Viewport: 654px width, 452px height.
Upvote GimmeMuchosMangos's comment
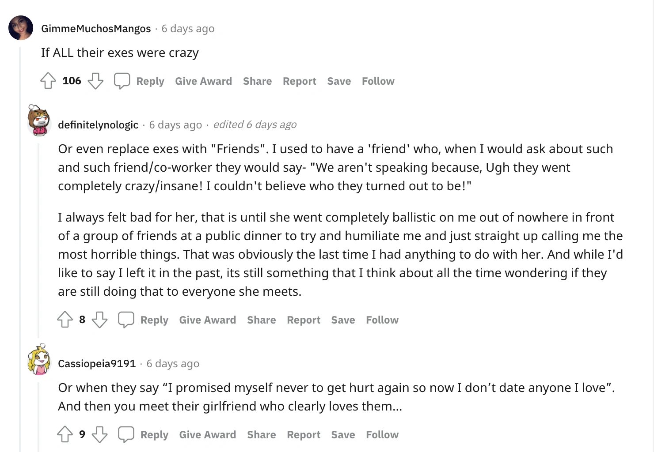(x=48, y=81)
